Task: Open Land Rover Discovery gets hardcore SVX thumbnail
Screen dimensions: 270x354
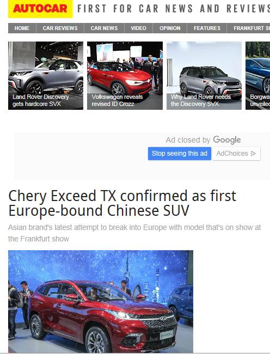Action: click(46, 75)
